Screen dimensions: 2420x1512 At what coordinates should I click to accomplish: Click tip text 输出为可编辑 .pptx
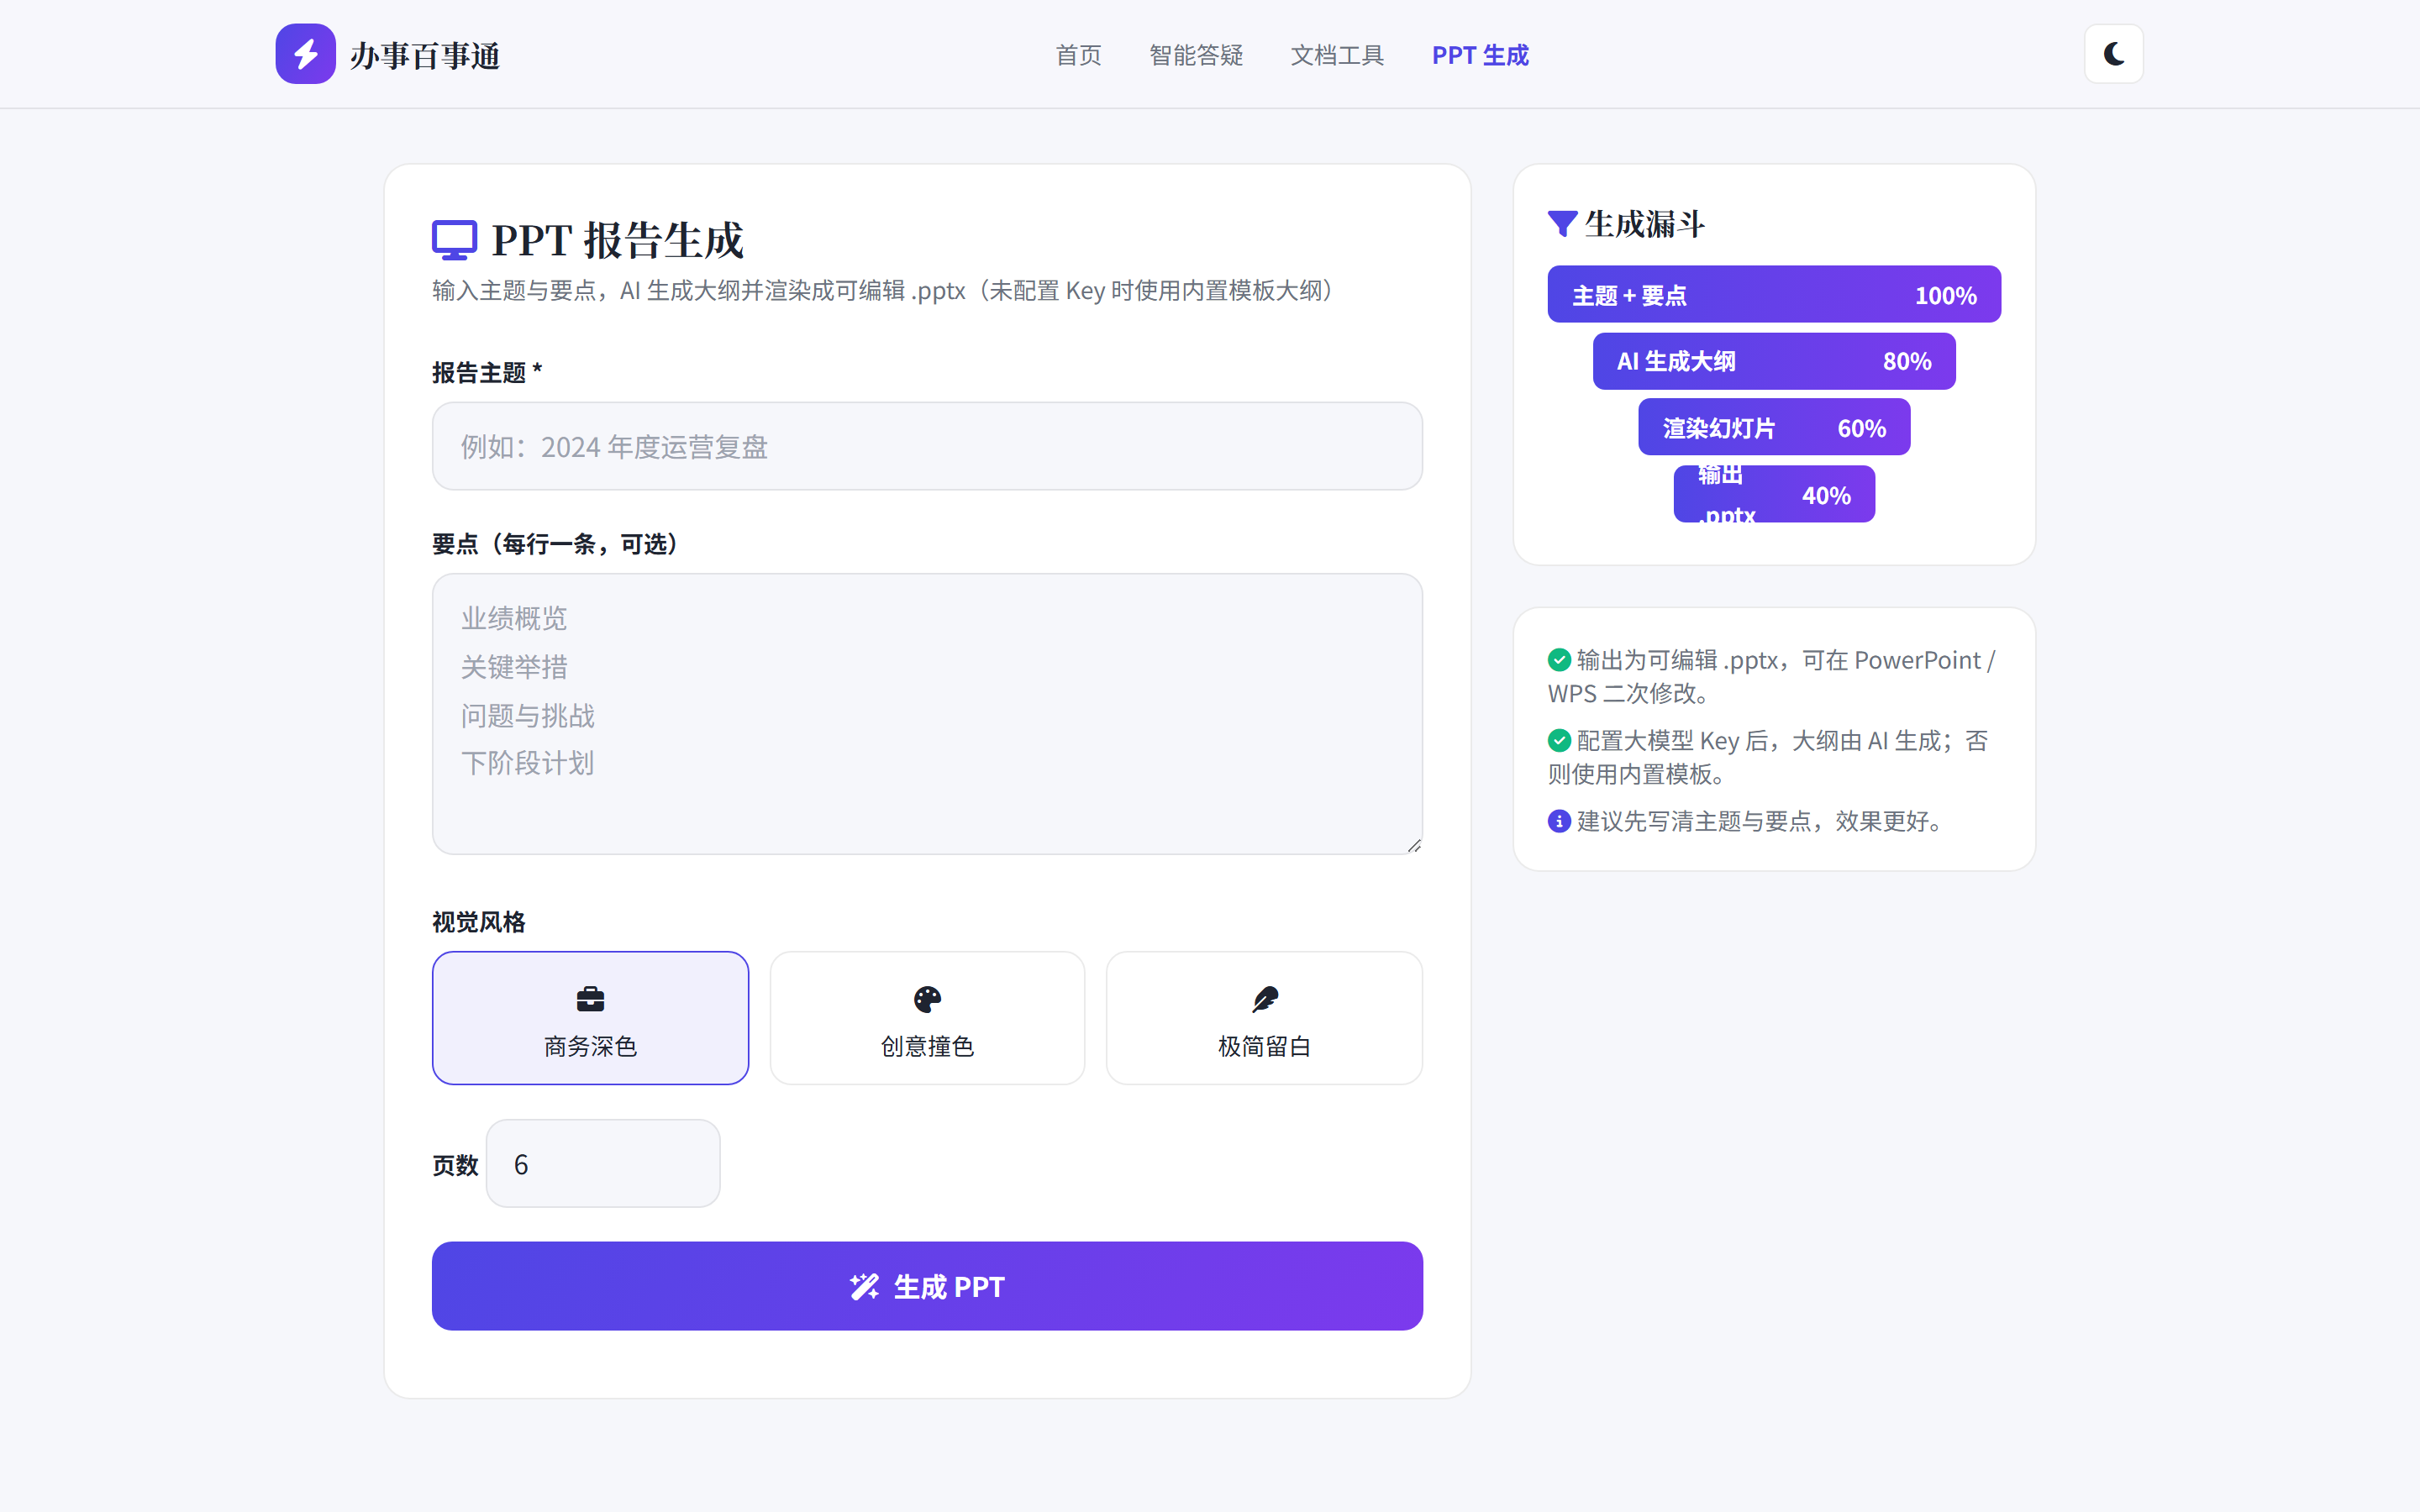[x=1771, y=676]
